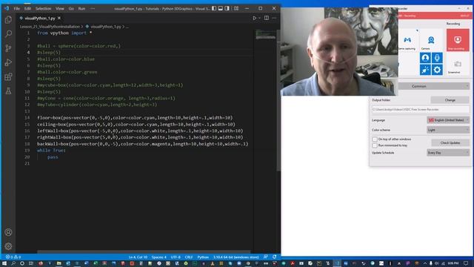The width and height of the screenshot is (474, 267).
Task: Click the editor horizontal scrollbar
Action: (x=144, y=251)
